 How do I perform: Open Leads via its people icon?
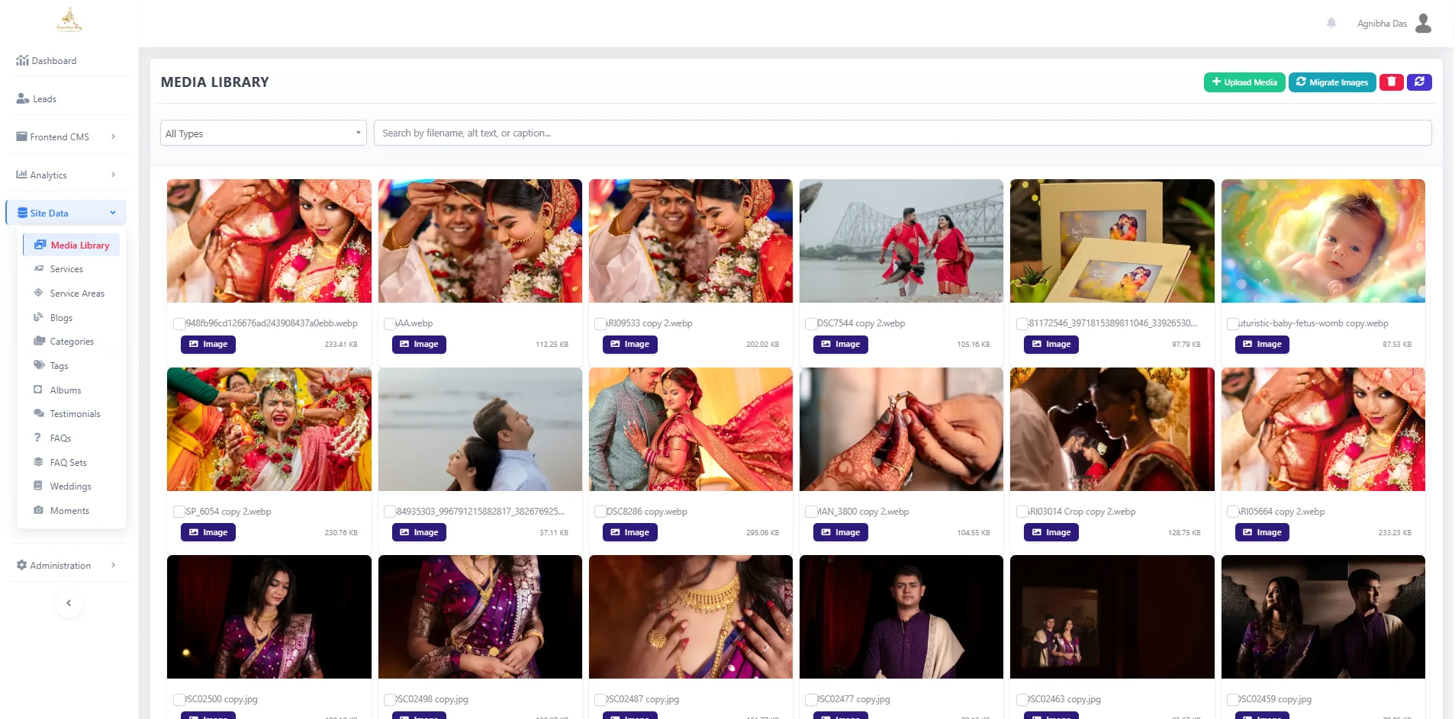(x=23, y=99)
